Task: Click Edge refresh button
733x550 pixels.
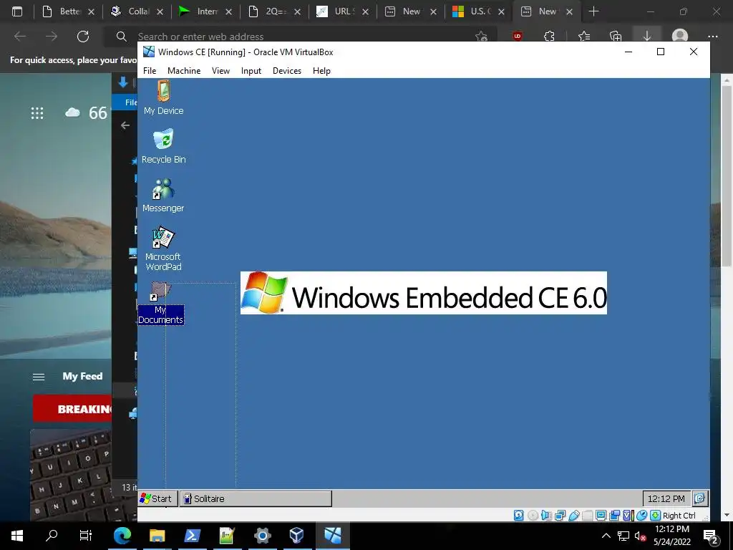Action: point(83,36)
